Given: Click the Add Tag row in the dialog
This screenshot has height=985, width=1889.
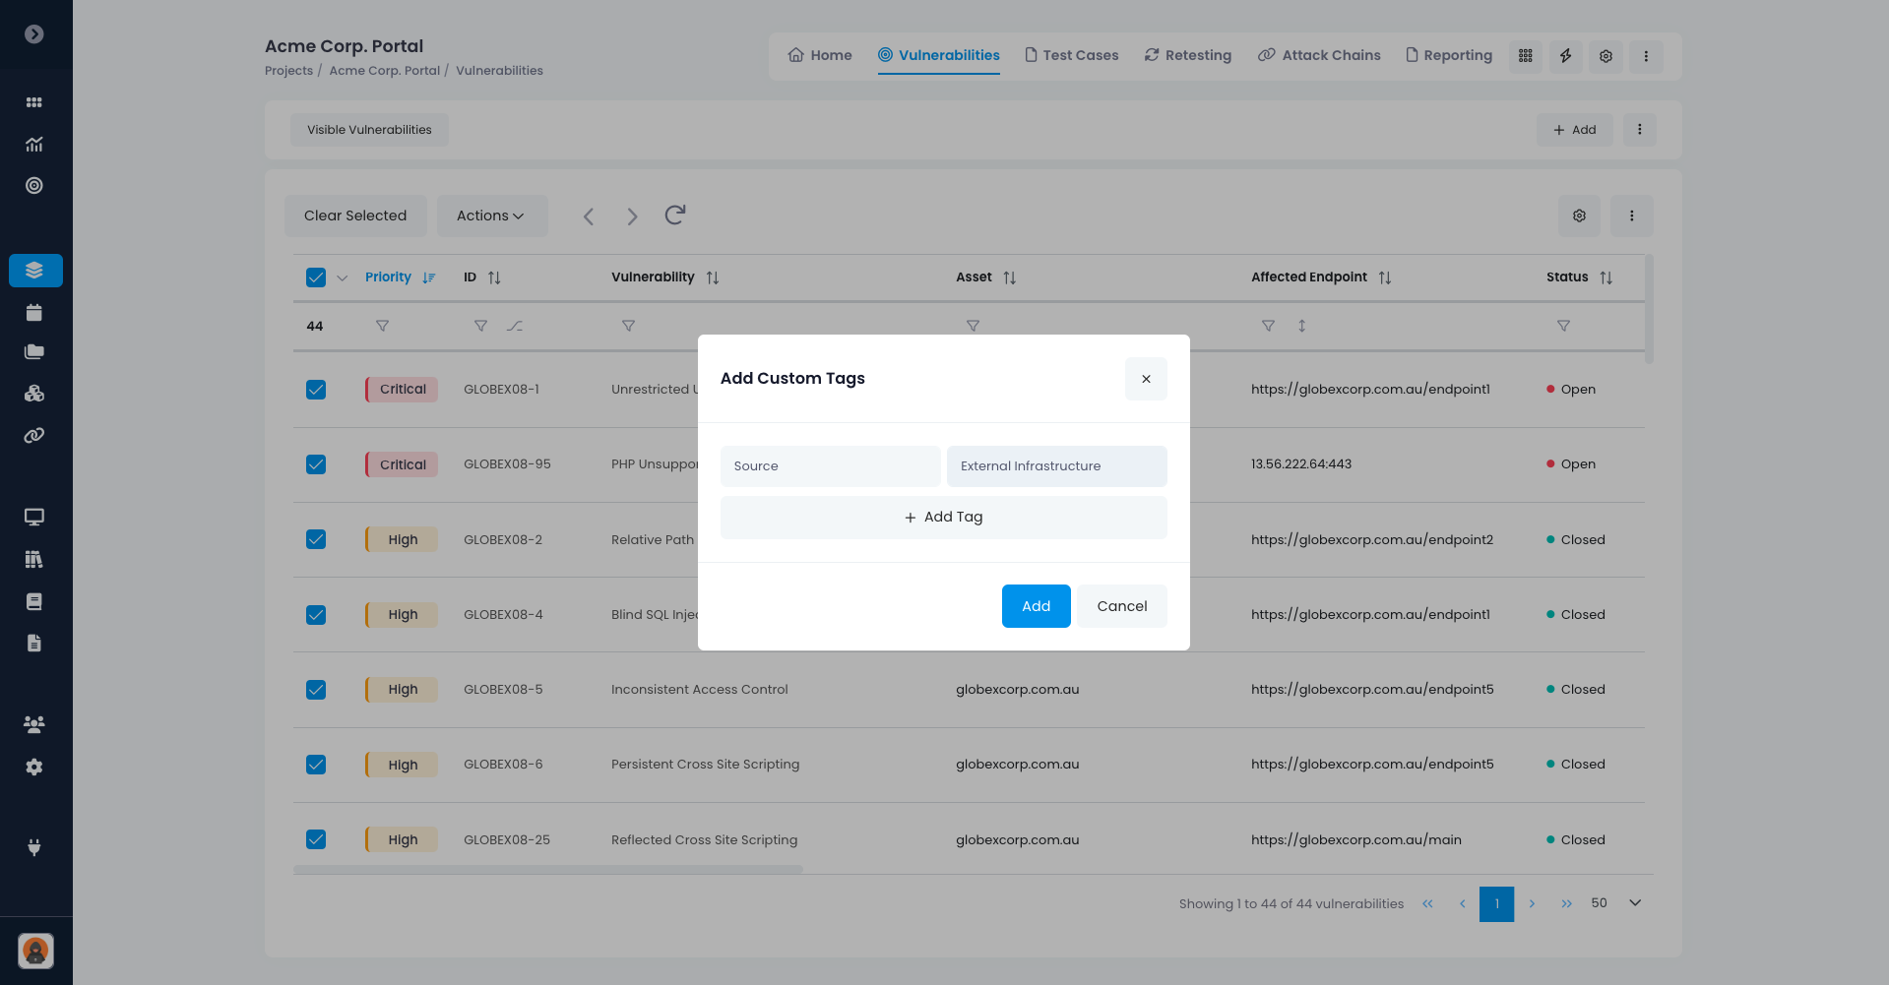Looking at the screenshot, I should pos(942,517).
